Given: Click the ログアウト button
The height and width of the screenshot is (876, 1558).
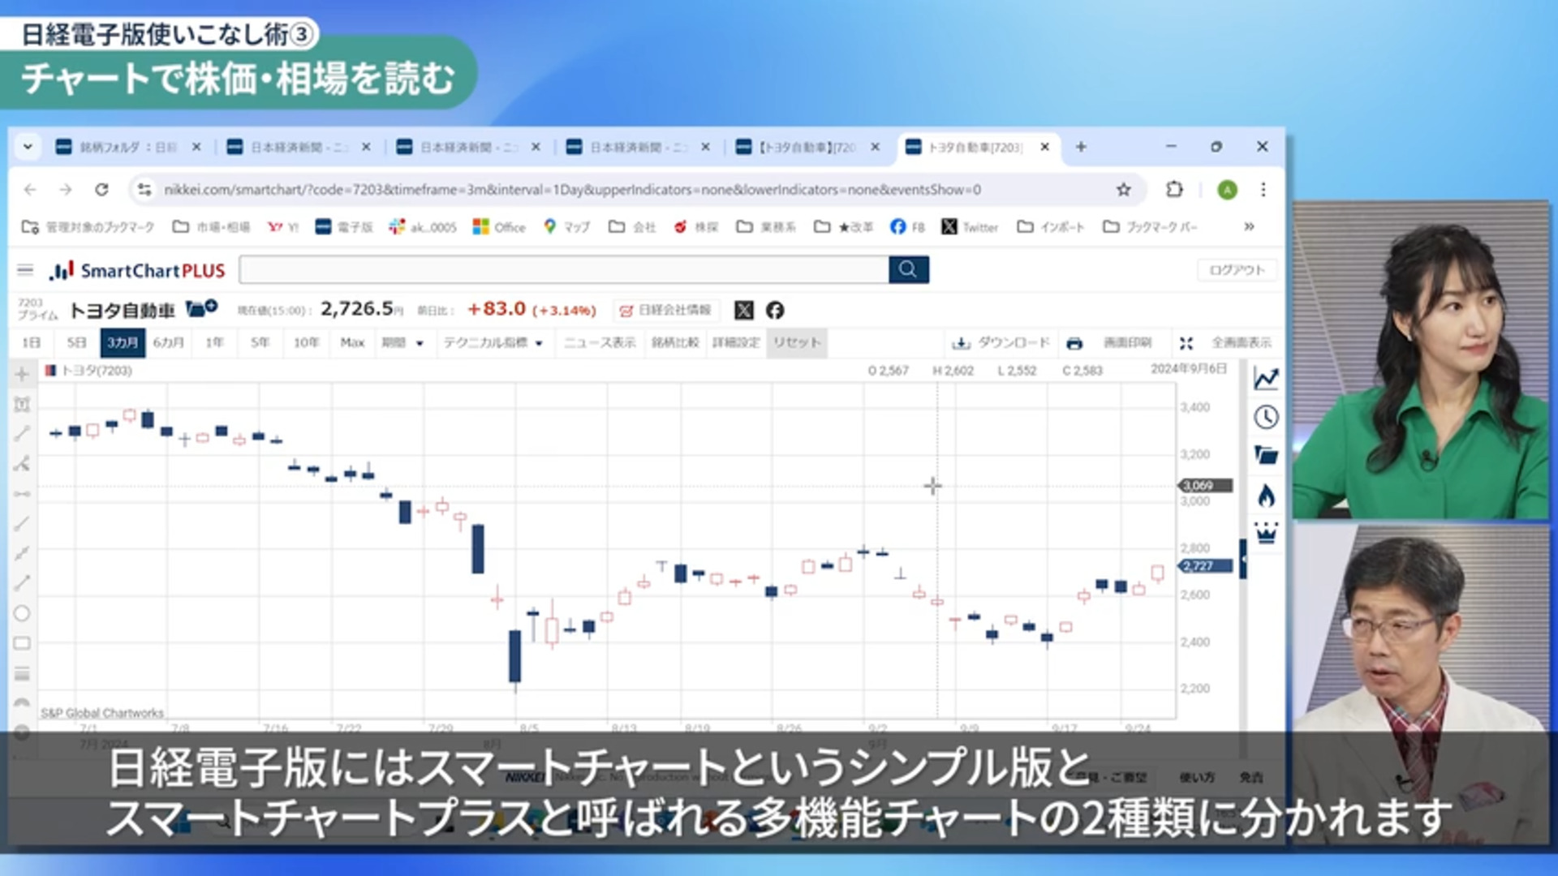Looking at the screenshot, I should pos(1236,270).
